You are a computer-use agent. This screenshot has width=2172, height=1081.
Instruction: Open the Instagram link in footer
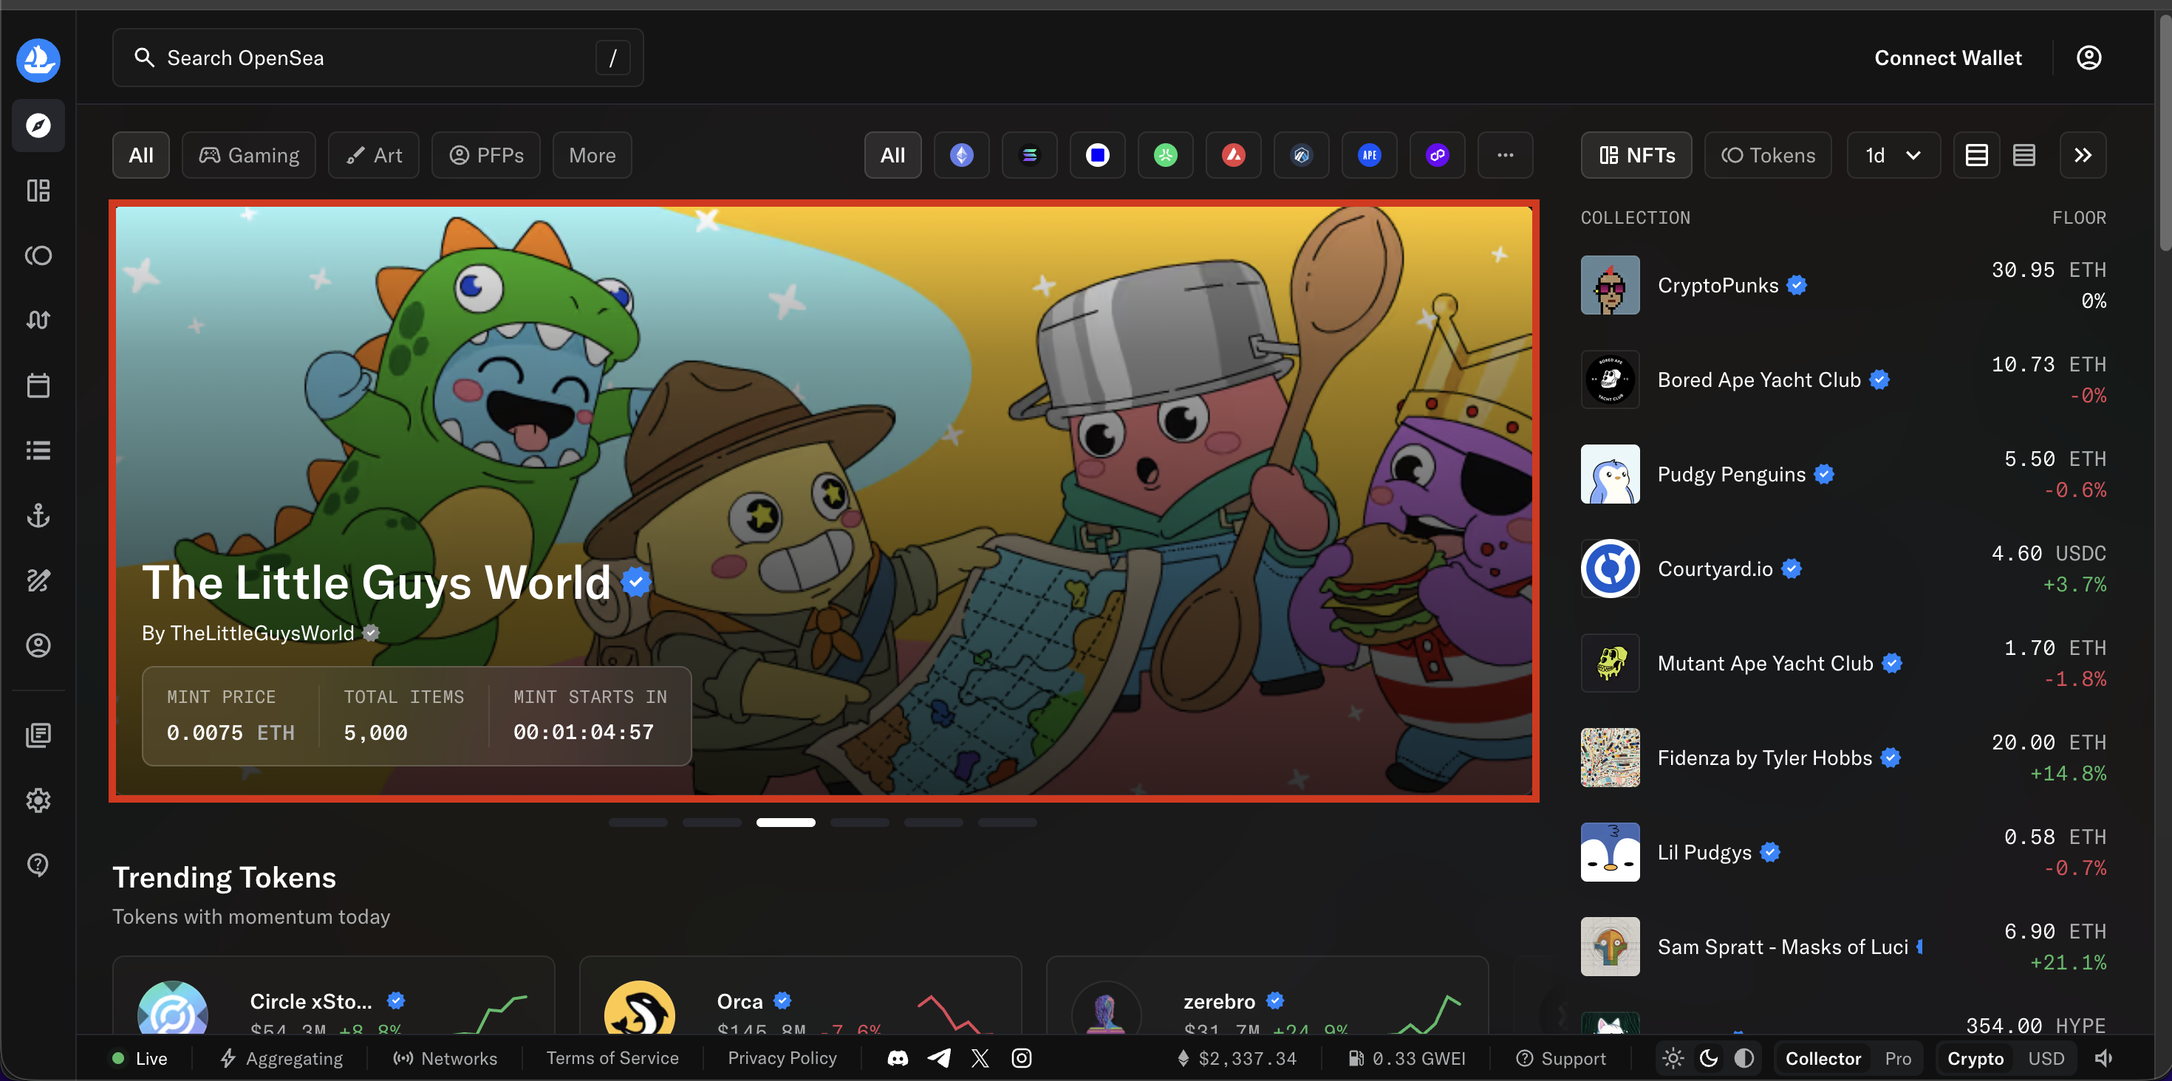coord(1021,1058)
